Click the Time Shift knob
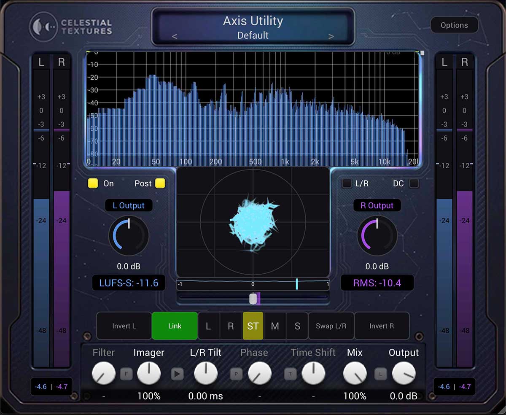Image resolution: width=506 pixels, height=415 pixels. [313, 373]
